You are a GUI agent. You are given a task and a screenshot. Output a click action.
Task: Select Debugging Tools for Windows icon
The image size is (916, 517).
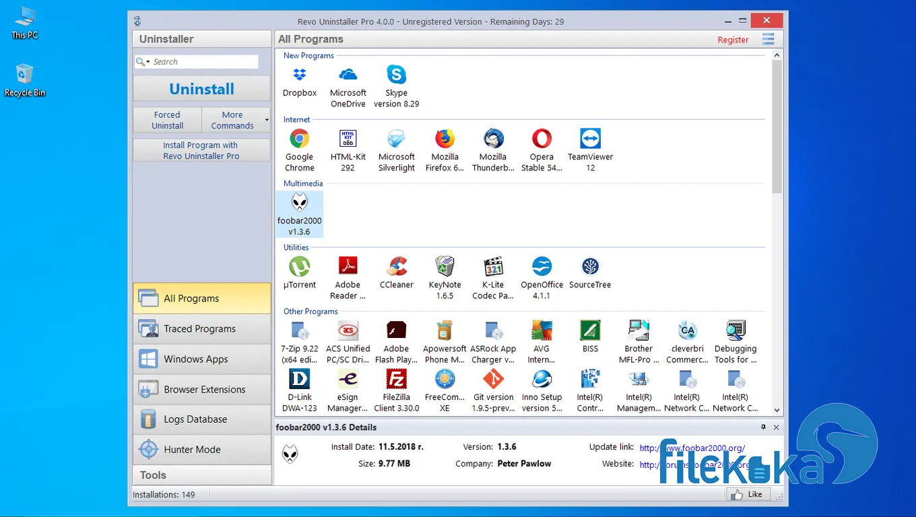pyautogui.click(x=735, y=331)
